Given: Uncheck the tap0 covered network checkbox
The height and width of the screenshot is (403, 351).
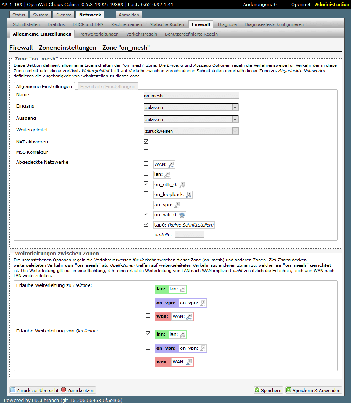Looking at the screenshot, I should point(146,224).
